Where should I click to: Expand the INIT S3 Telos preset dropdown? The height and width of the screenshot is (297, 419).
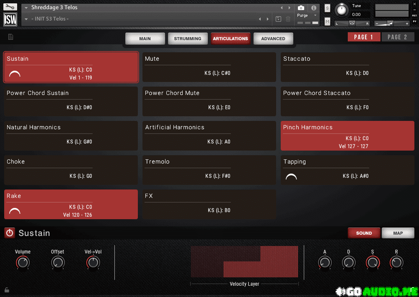pos(26,19)
